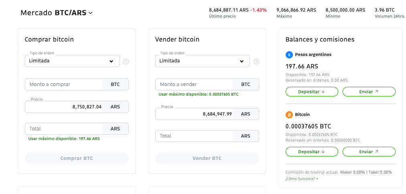This screenshot has height=194, width=406.
Task: Open the Mercado BTC/ARS market selector
Action: pyautogui.click(x=57, y=13)
